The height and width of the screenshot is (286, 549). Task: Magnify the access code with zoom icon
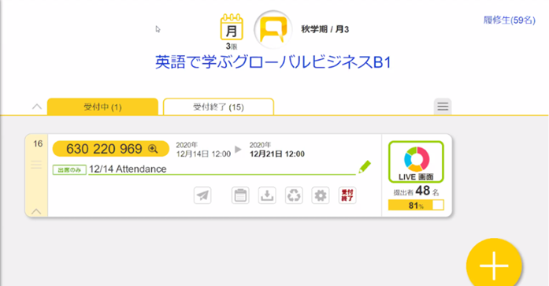pos(153,149)
